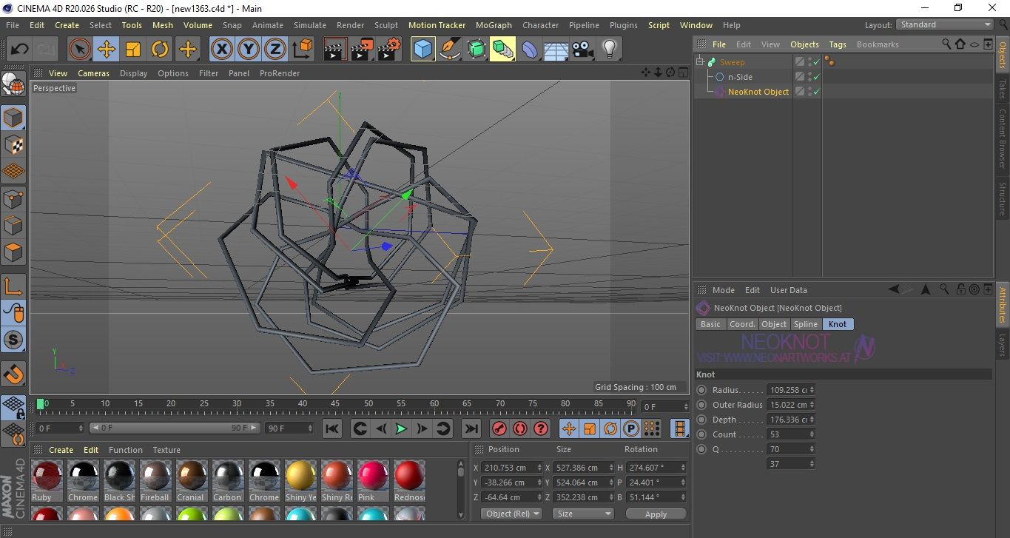Screen dimensions: 1010x538
Task: Select the Shiny Yellow material swatch
Action: tap(300, 480)
